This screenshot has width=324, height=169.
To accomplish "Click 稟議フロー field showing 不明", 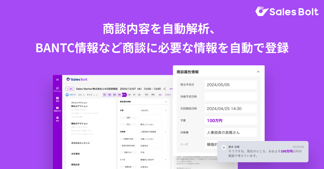I will tap(150, 153).
